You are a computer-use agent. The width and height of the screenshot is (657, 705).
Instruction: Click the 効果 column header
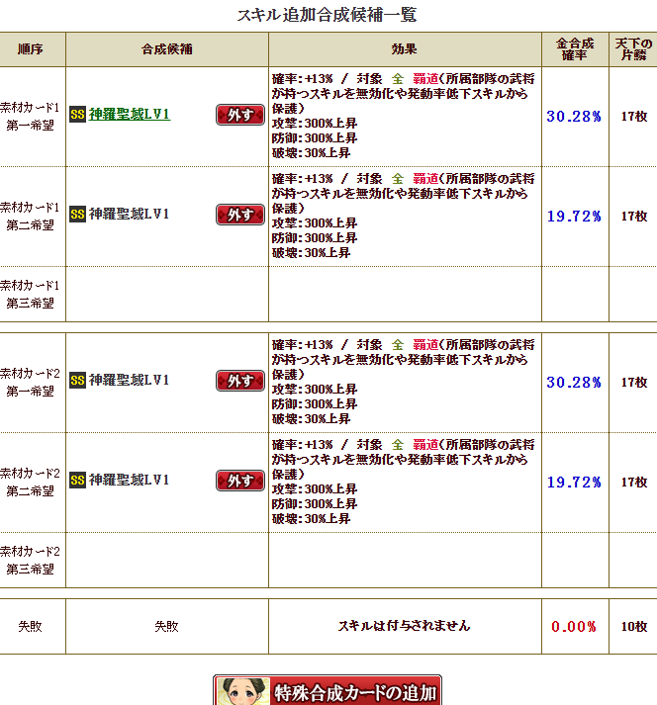coord(404,49)
